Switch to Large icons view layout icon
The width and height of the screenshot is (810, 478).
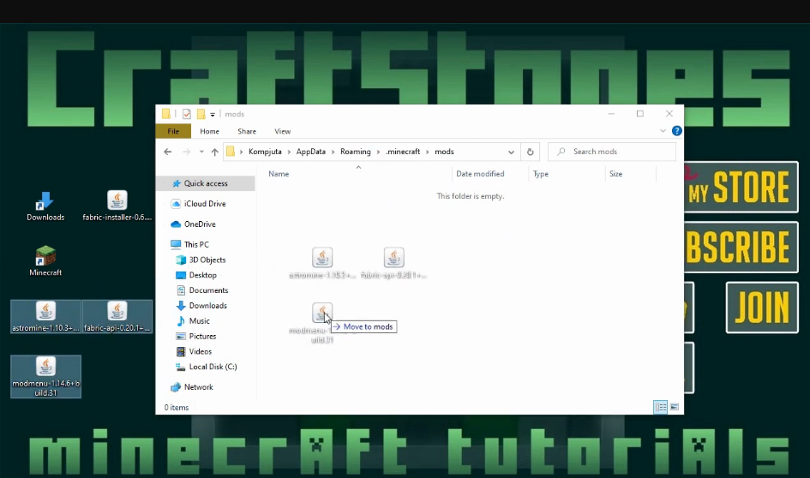pyautogui.click(x=674, y=407)
